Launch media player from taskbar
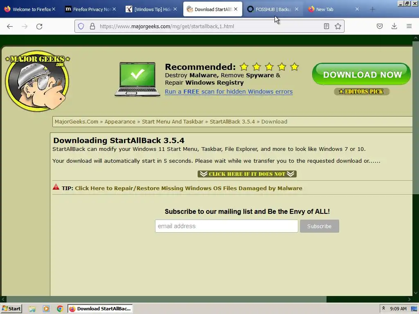 point(46,309)
